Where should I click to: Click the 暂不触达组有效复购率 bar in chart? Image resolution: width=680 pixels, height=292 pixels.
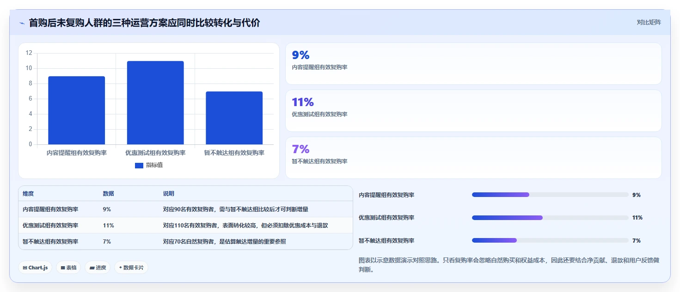click(x=234, y=118)
